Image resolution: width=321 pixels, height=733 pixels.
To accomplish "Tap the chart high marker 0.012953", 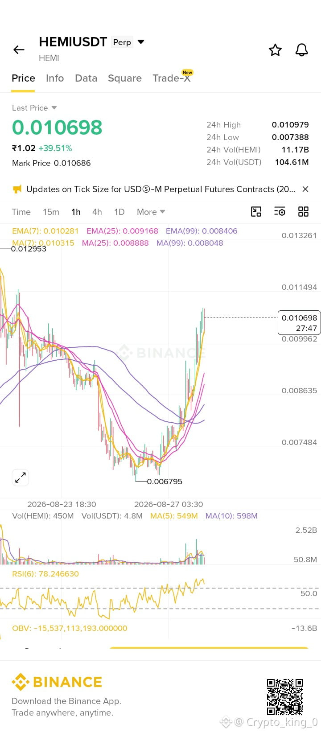I will [29, 249].
